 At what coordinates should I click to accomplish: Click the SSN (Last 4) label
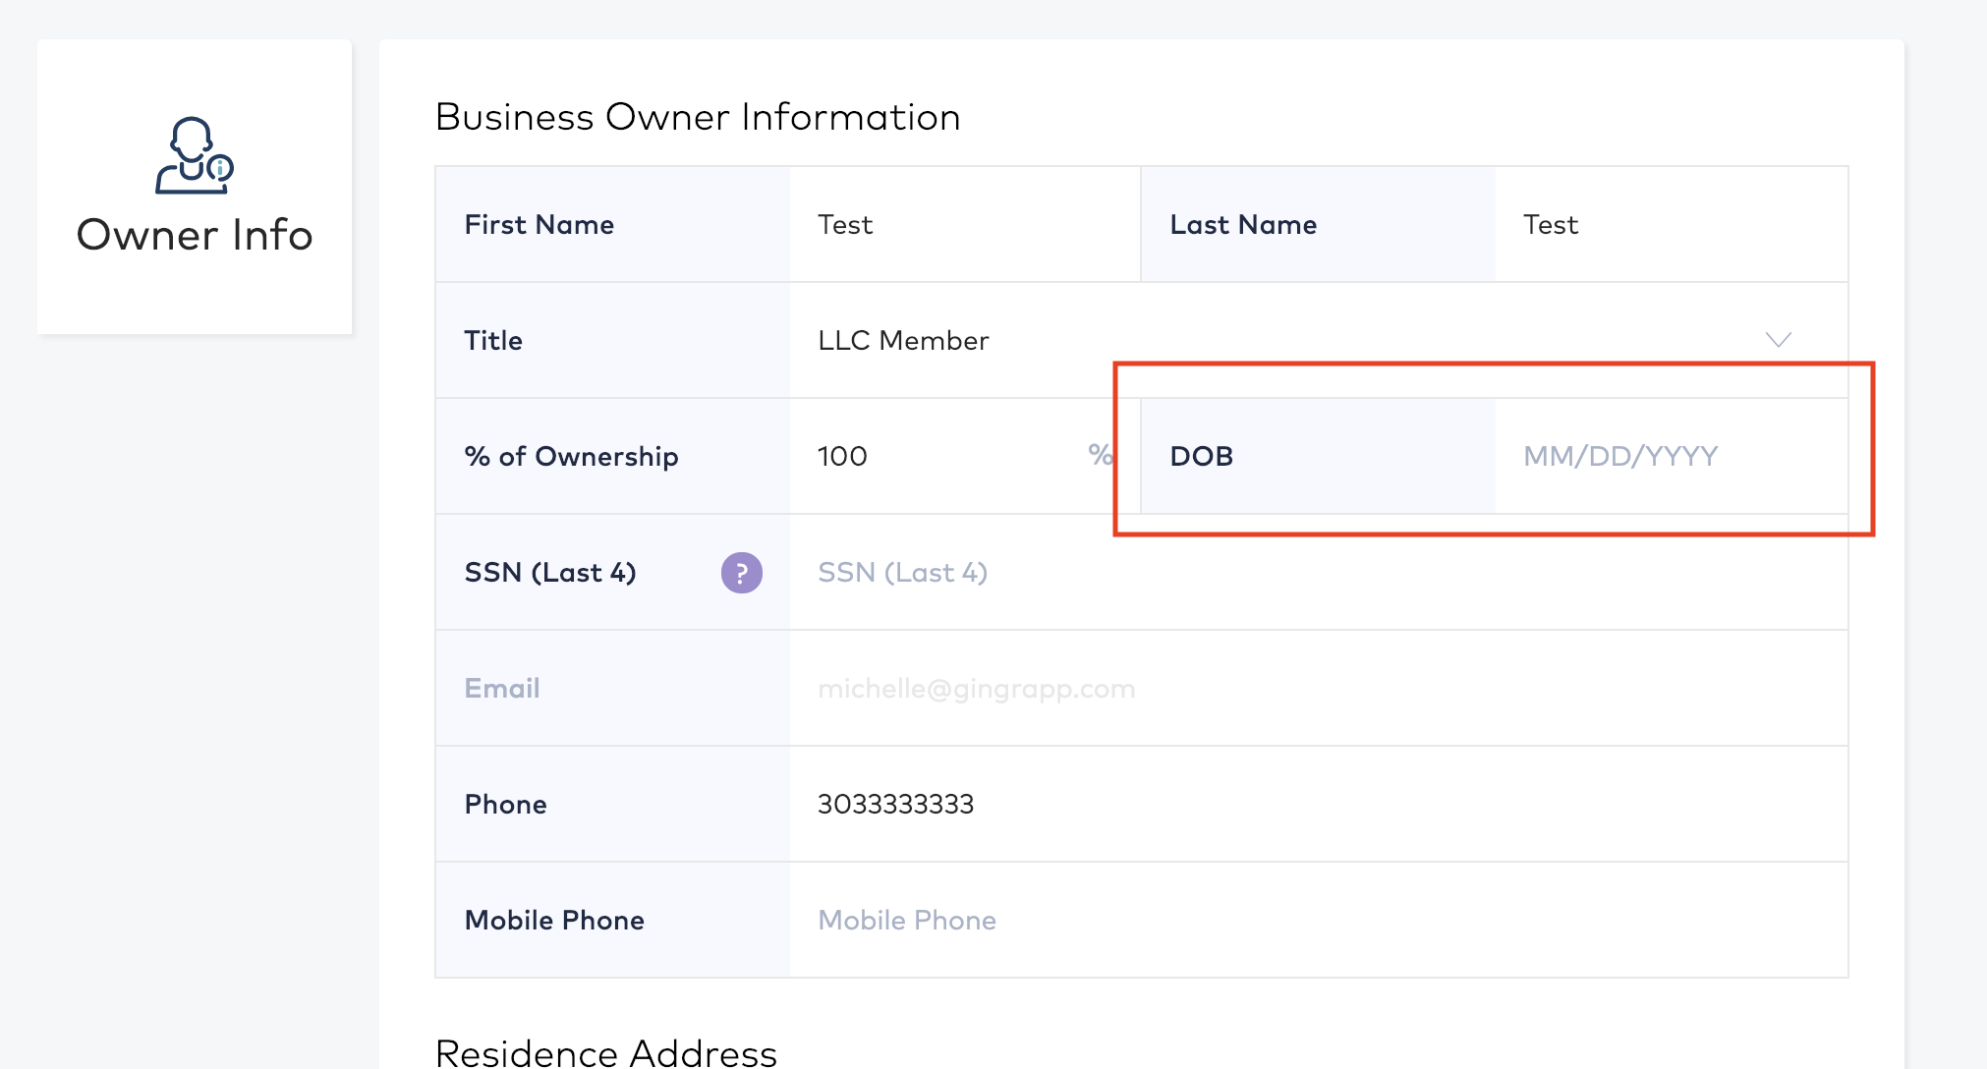click(x=550, y=573)
